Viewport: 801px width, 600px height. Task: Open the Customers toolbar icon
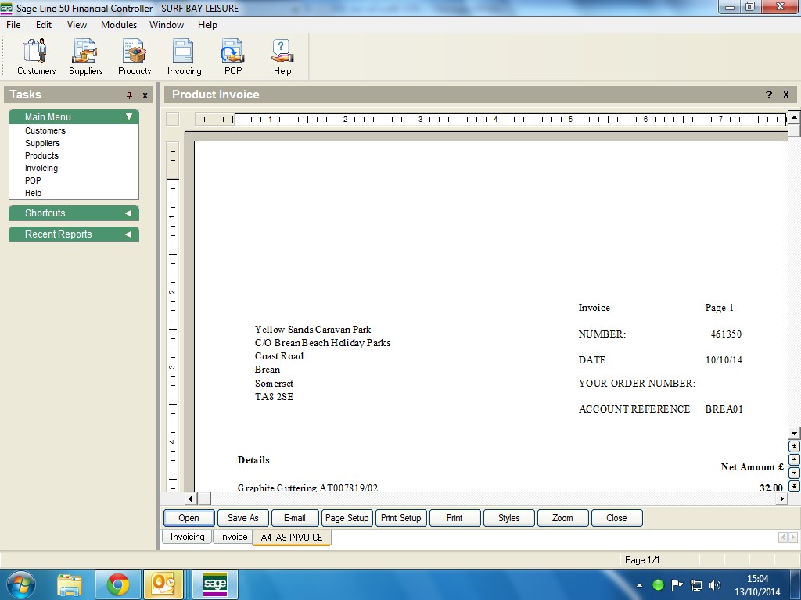pos(36,57)
